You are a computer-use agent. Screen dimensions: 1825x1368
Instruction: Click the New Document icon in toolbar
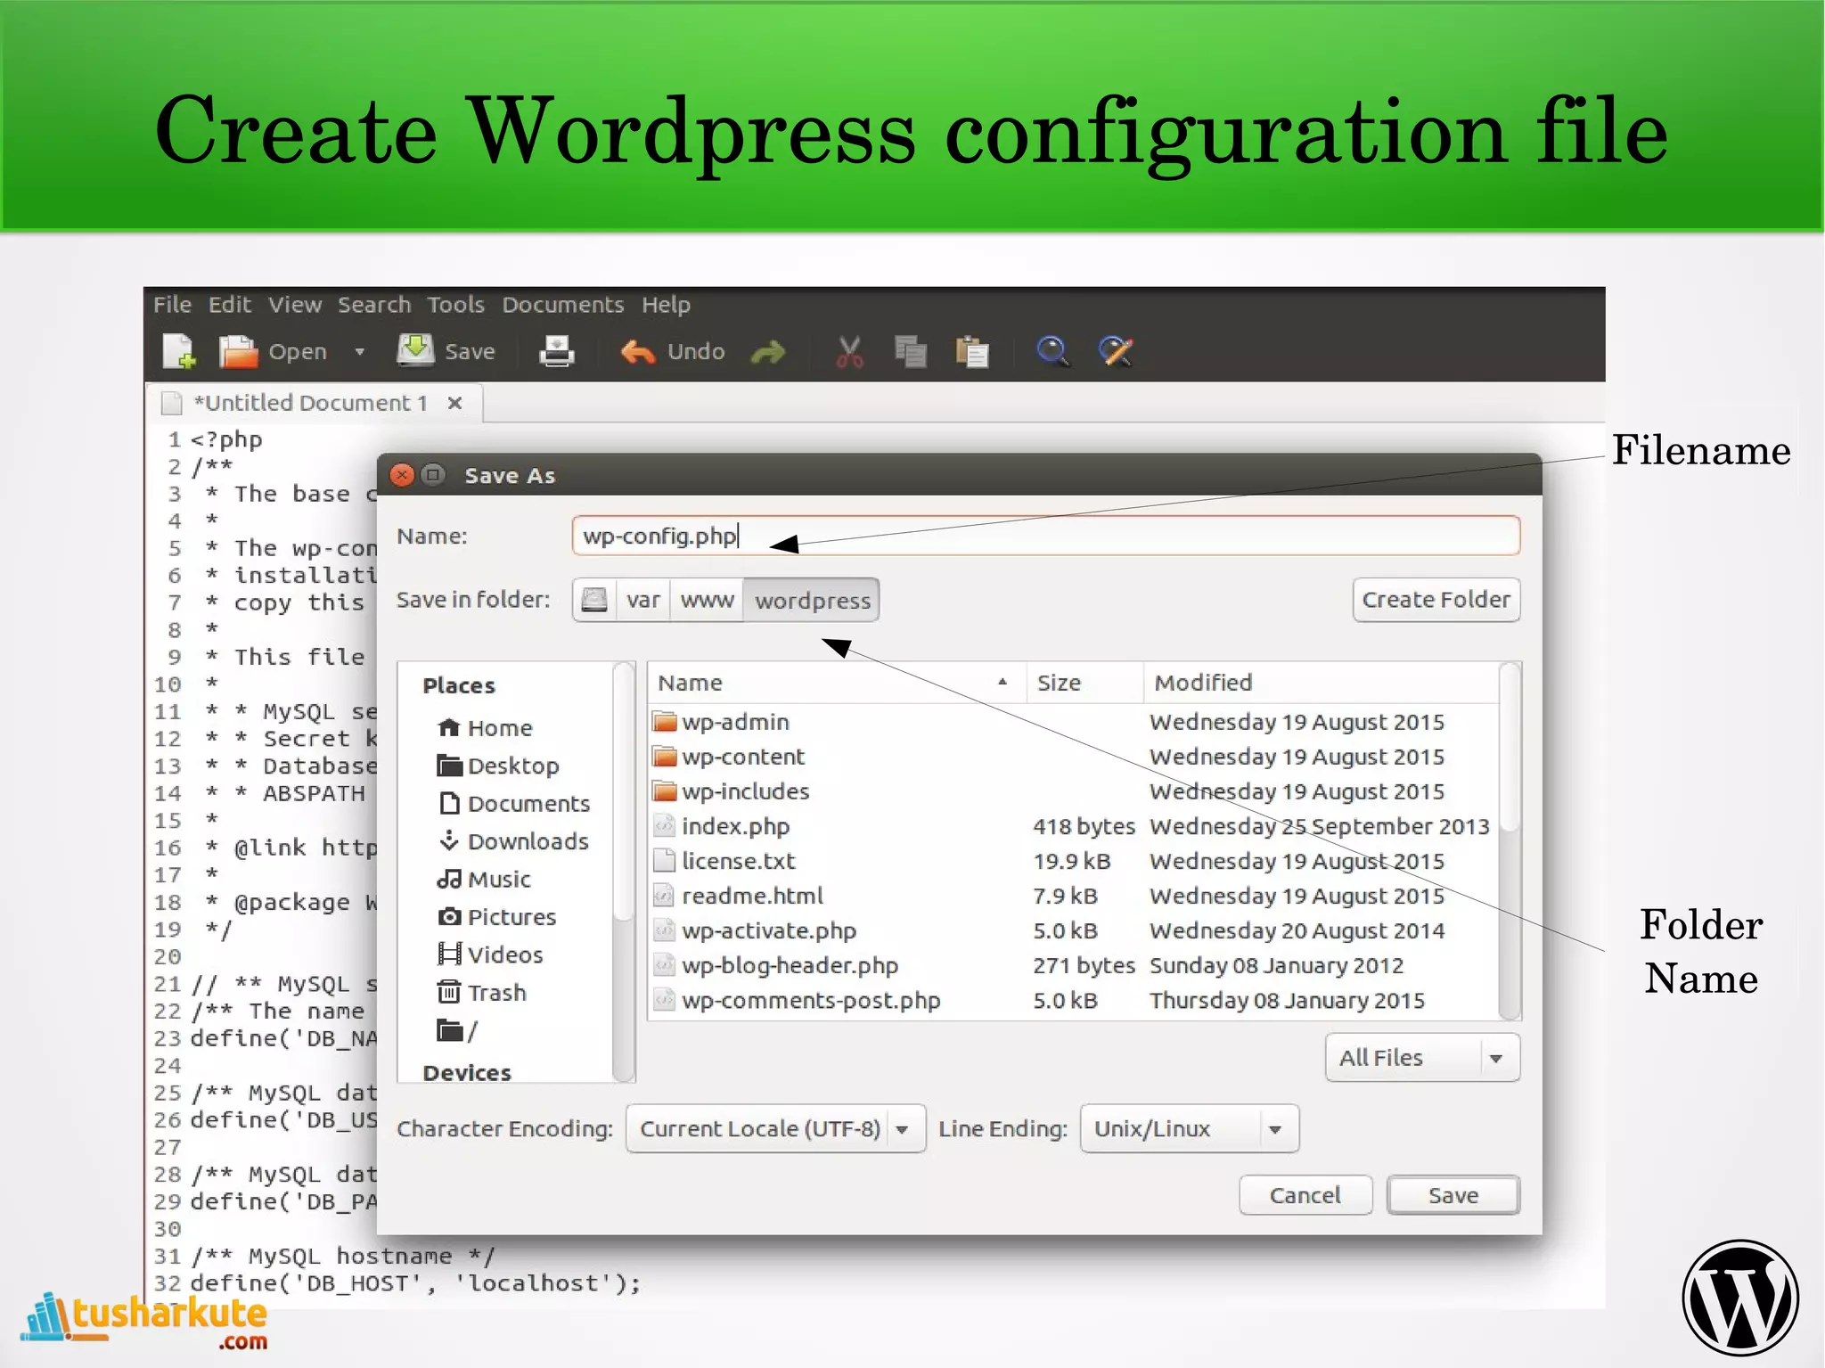[x=179, y=351]
